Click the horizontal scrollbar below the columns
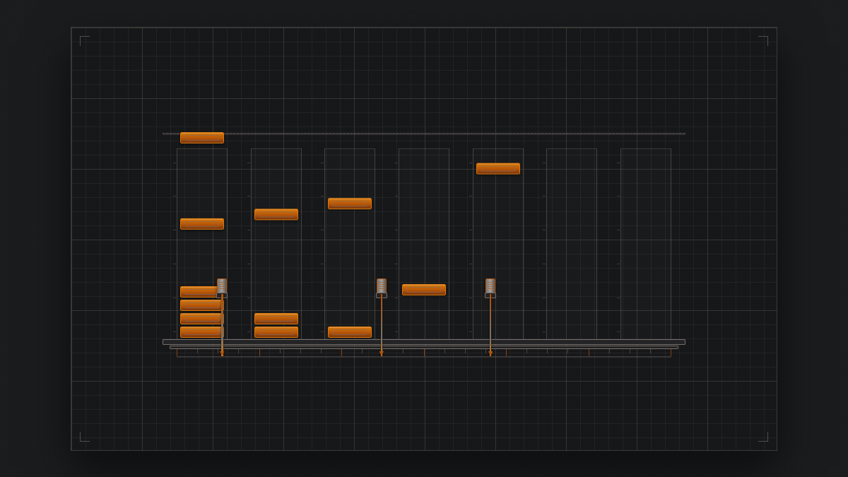The width and height of the screenshot is (848, 477). 424,342
